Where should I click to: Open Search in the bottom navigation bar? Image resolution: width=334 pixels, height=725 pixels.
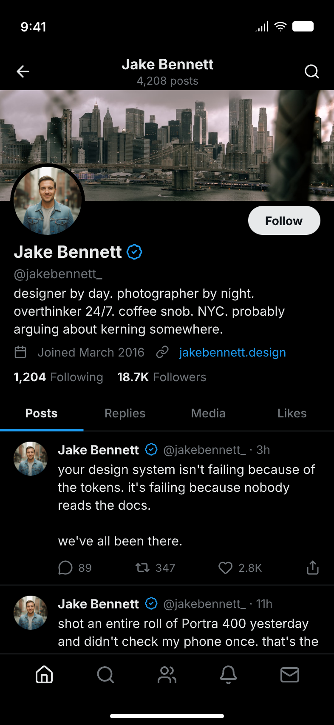click(105, 674)
